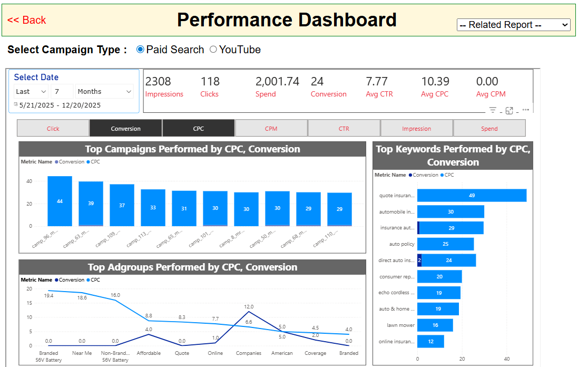Select the Impression metric tab
This screenshot has height=367, width=578.
pyautogui.click(x=416, y=128)
